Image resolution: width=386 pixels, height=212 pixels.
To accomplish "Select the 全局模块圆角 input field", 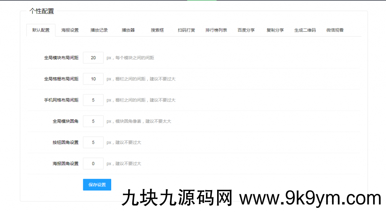I will [93, 121].
